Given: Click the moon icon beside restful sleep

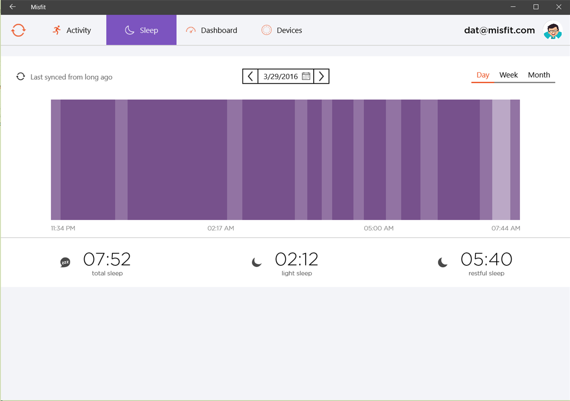Looking at the screenshot, I should [442, 262].
